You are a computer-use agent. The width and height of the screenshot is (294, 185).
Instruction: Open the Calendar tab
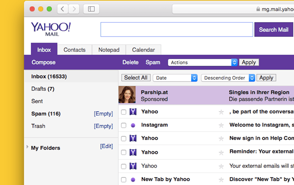coord(144,50)
